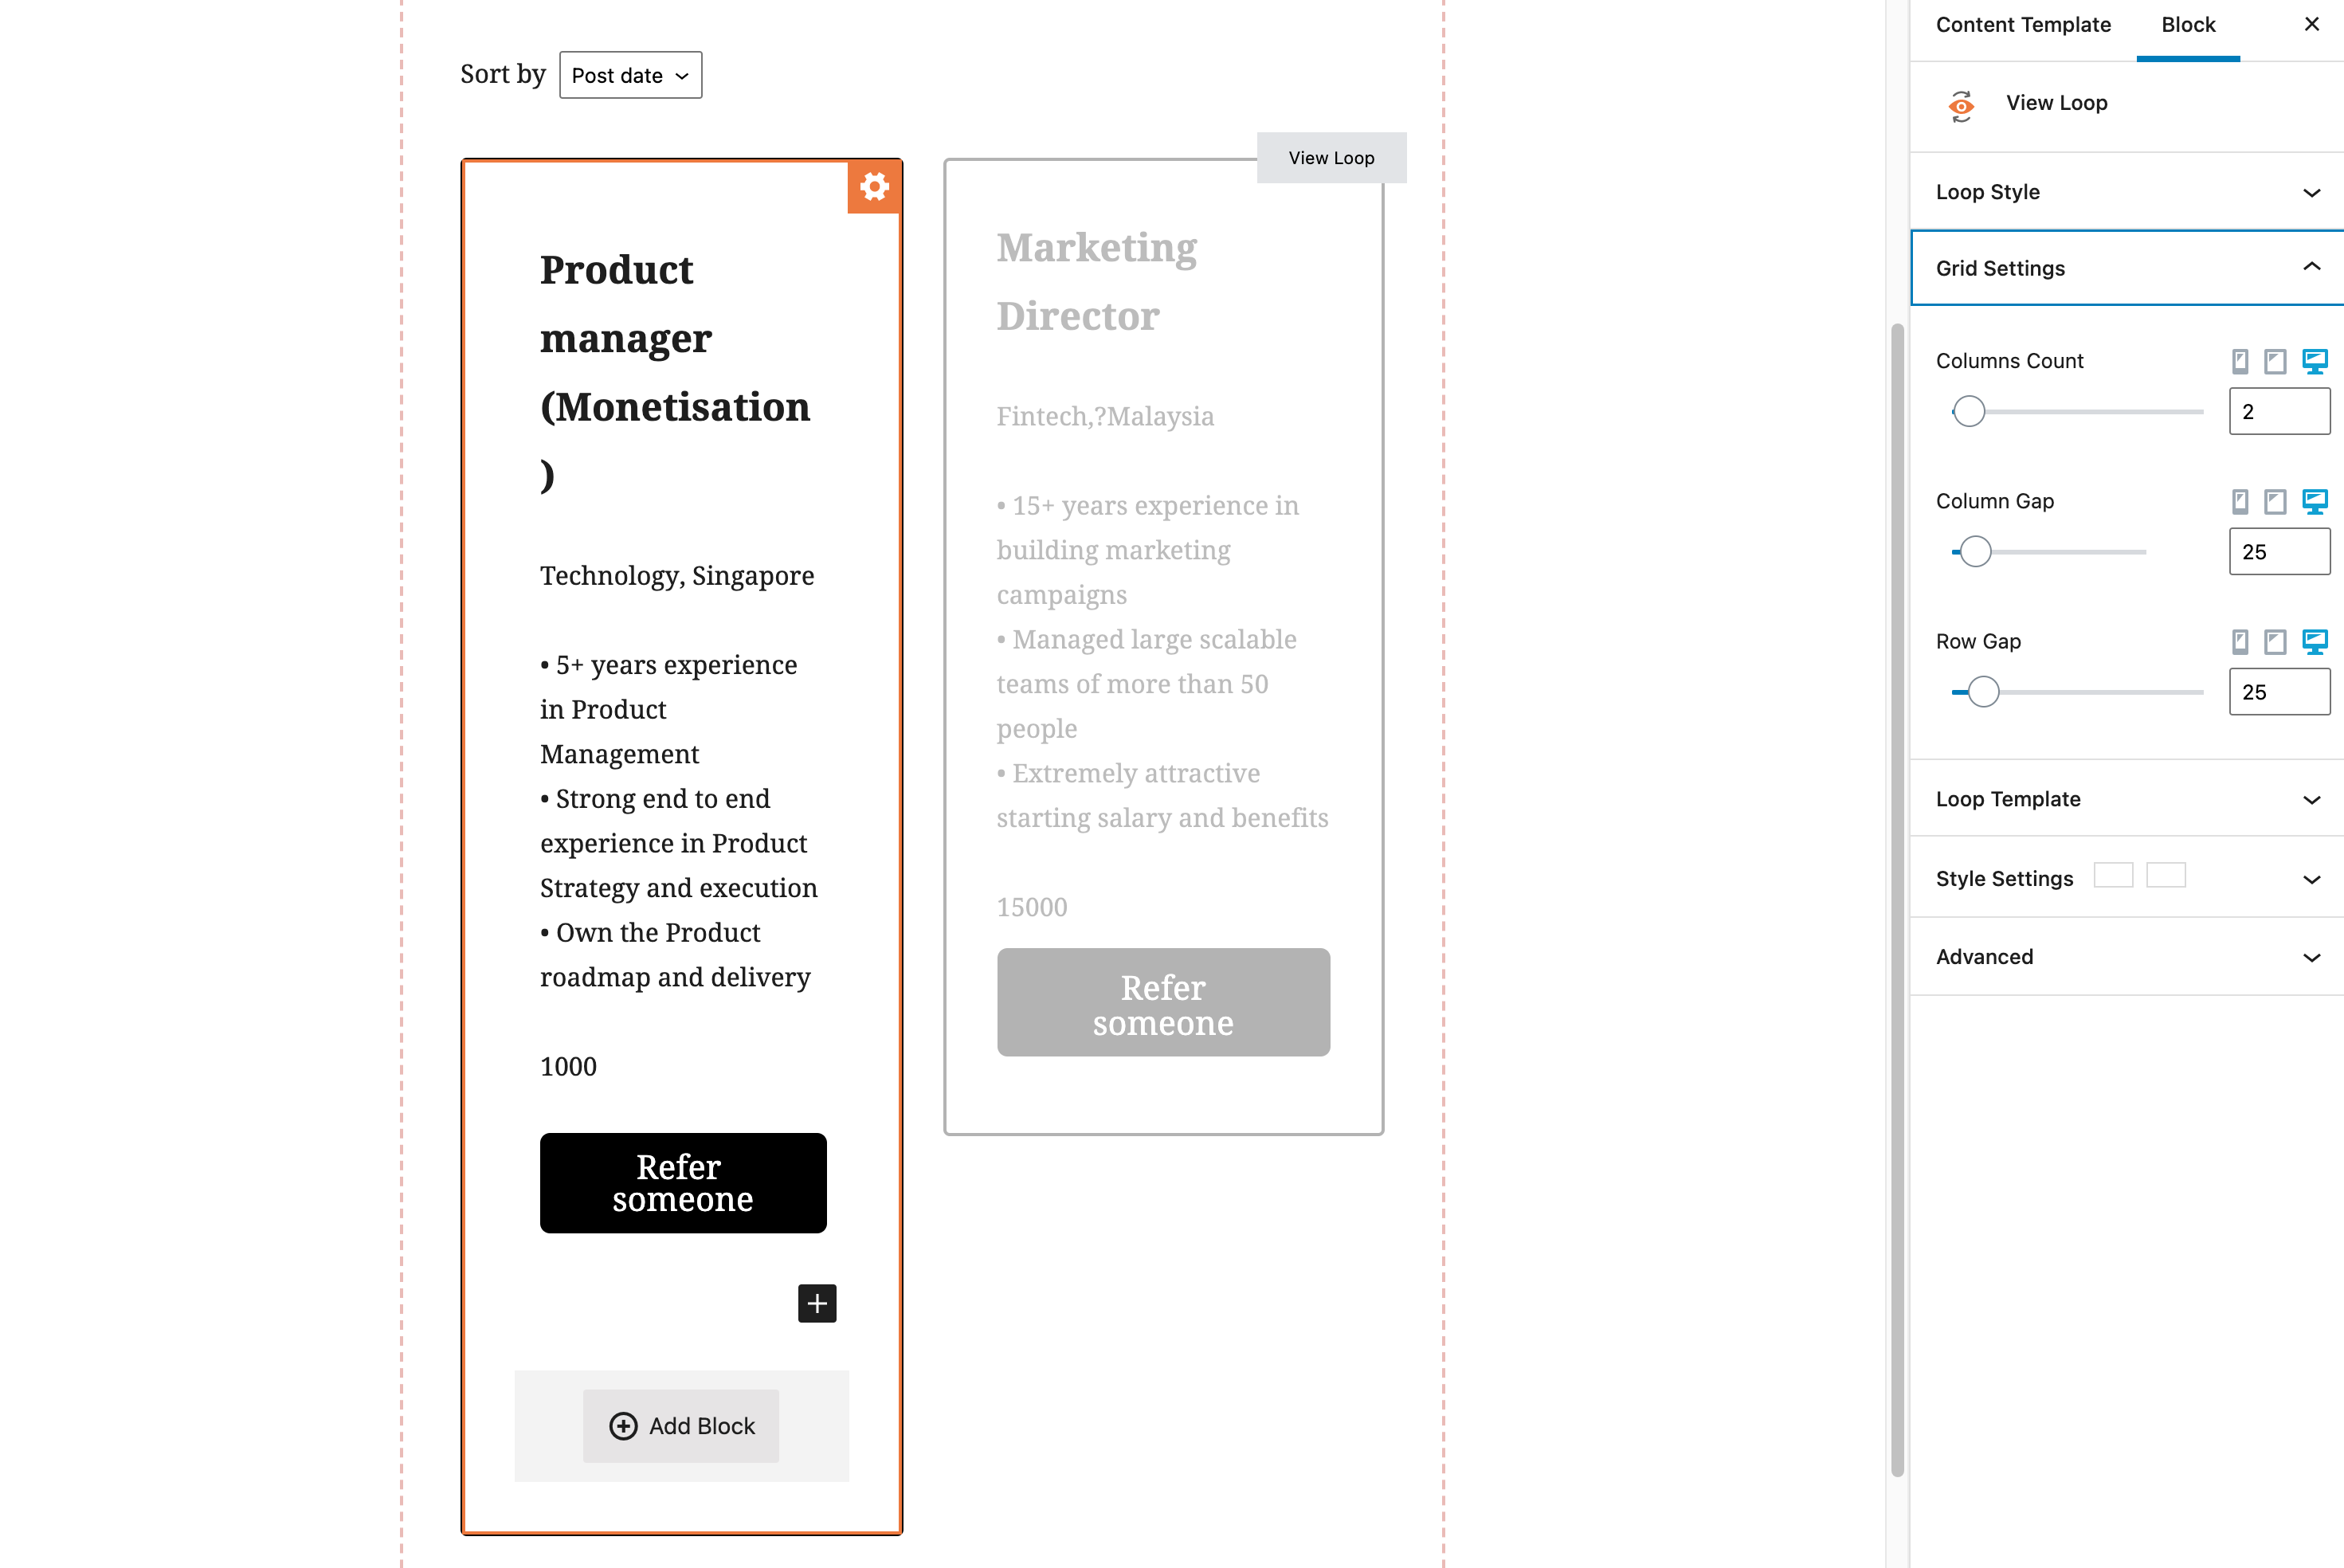Expand the Loop Style section
Viewport: 2344px width, 1568px height.
[2127, 190]
